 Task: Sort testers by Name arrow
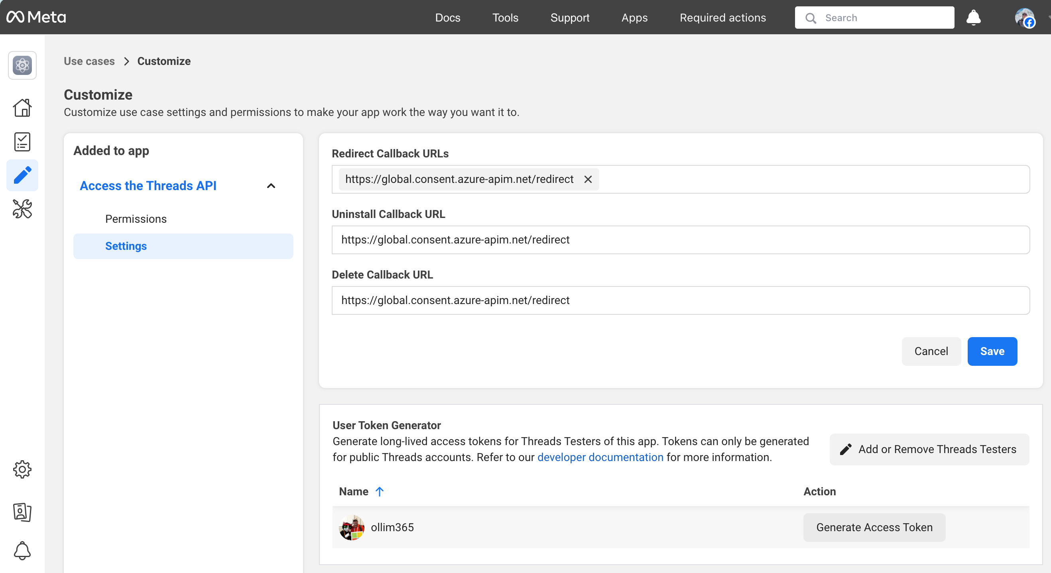pyautogui.click(x=380, y=491)
